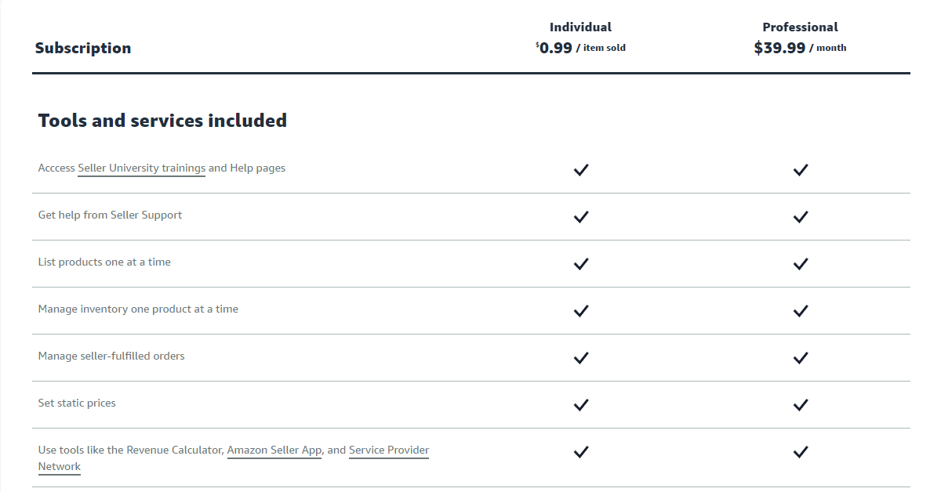This screenshot has width=941, height=492.
Task: Click the Subscription row label
Action: pos(83,48)
